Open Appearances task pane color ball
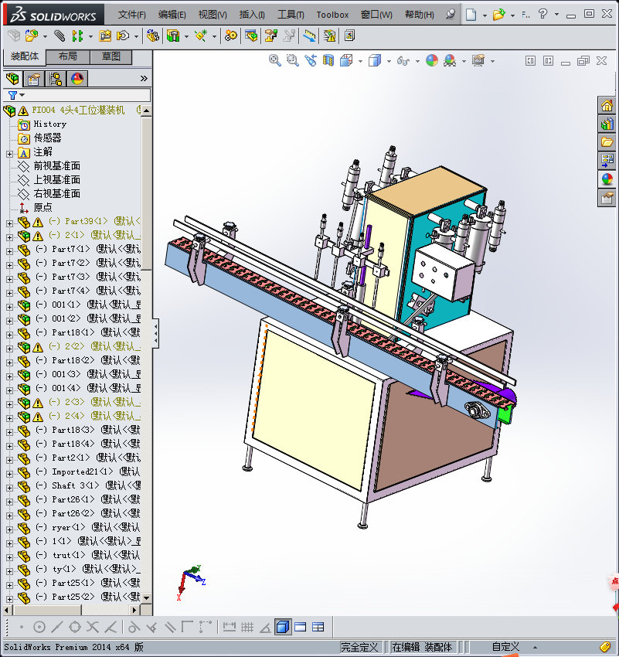This screenshot has width=619, height=657. (x=607, y=179)
